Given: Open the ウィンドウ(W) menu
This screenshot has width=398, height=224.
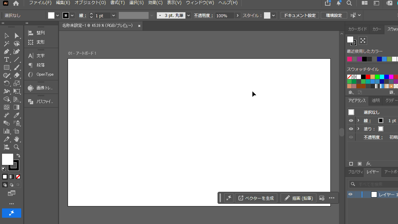Looking at the screenshot, I should [200, 3].
